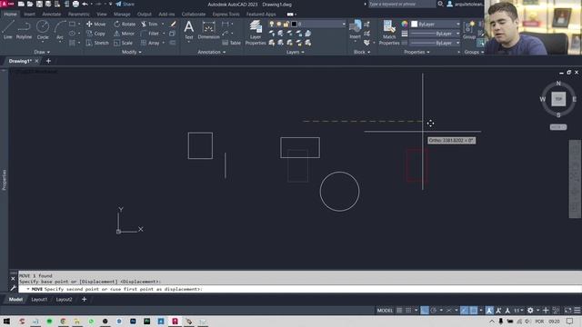Select the Line tool

8,30
